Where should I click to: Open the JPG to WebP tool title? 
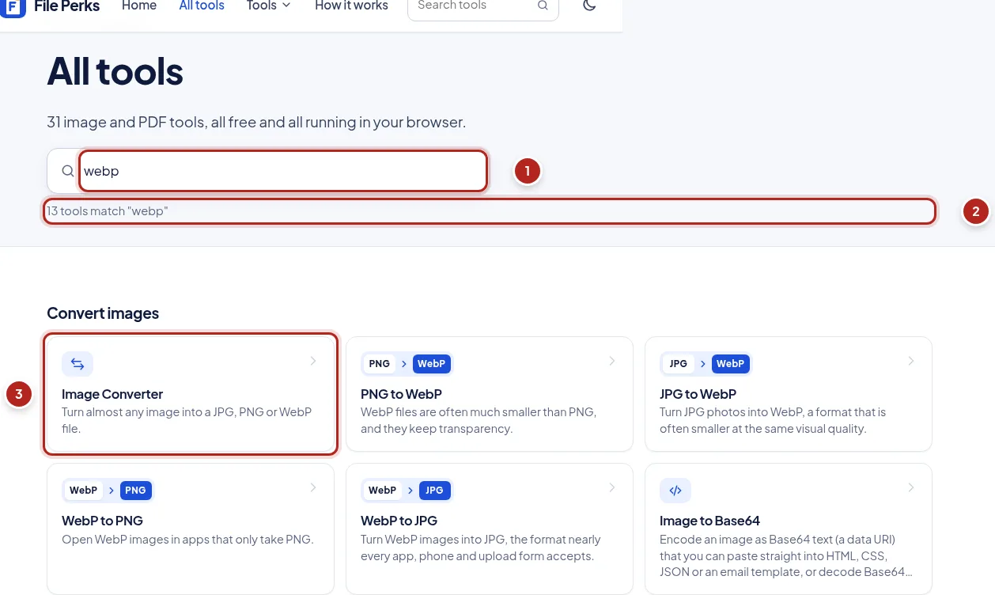[698, 394]
